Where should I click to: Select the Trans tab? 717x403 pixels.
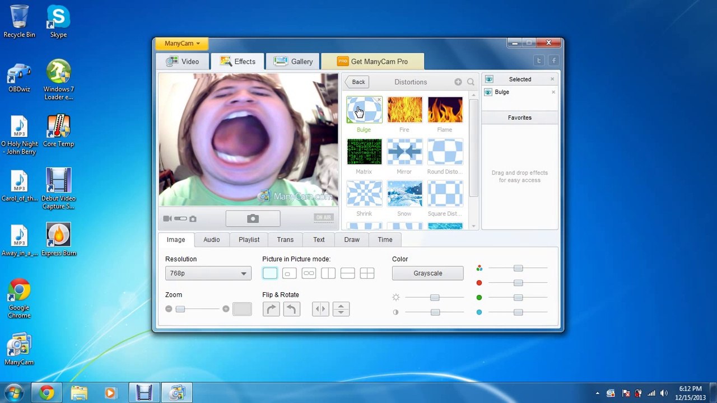click(285, 240)
